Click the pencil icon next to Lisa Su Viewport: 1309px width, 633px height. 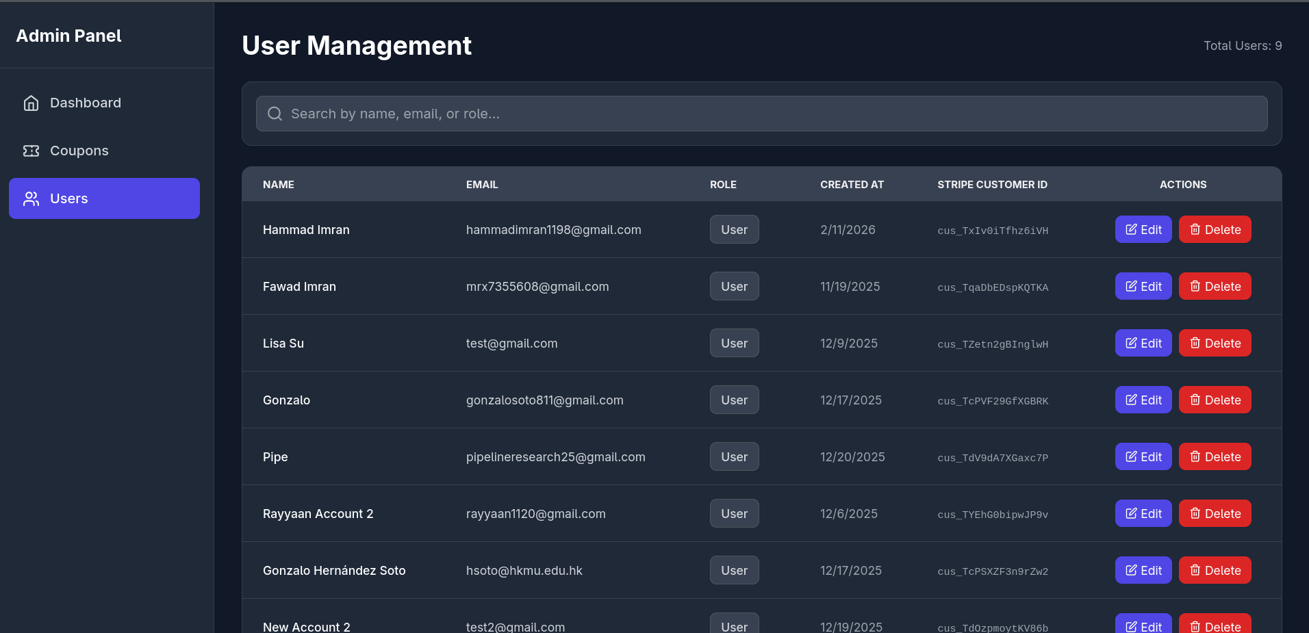pyautogui.click(x=1131, y=343)
